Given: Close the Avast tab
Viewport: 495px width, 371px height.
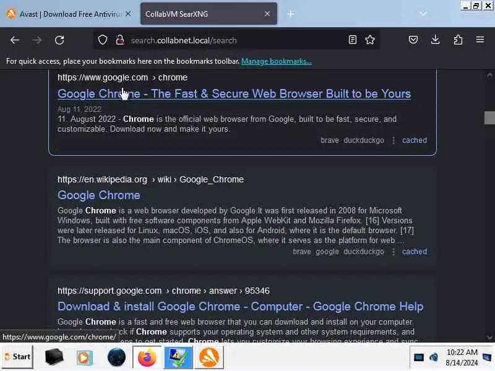Looking at the screenshot, I should pos(128,14).
